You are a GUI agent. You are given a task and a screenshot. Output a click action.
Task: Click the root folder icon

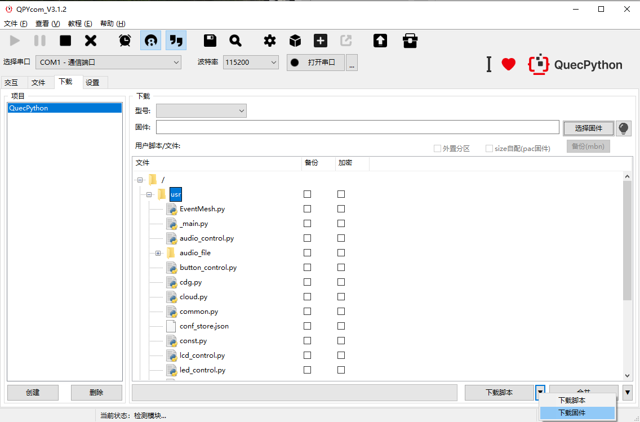pos(153,180)
